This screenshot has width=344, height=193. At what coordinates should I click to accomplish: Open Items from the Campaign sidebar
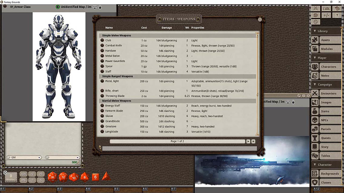click(326, 111)
